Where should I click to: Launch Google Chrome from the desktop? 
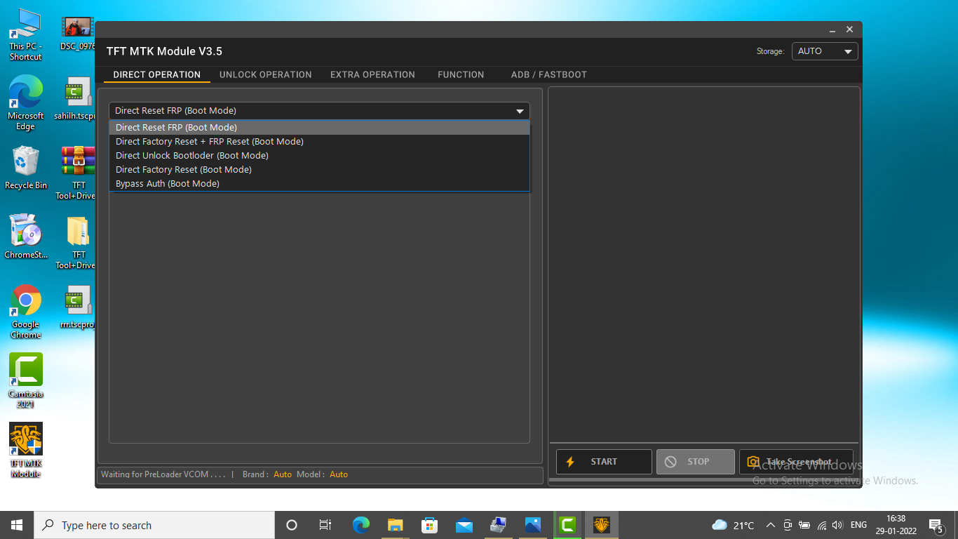point(25,312)
